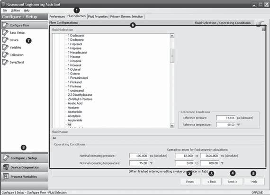Click maximum pressure range field 3626.000
270x195 pixels.
coord(209,156)
